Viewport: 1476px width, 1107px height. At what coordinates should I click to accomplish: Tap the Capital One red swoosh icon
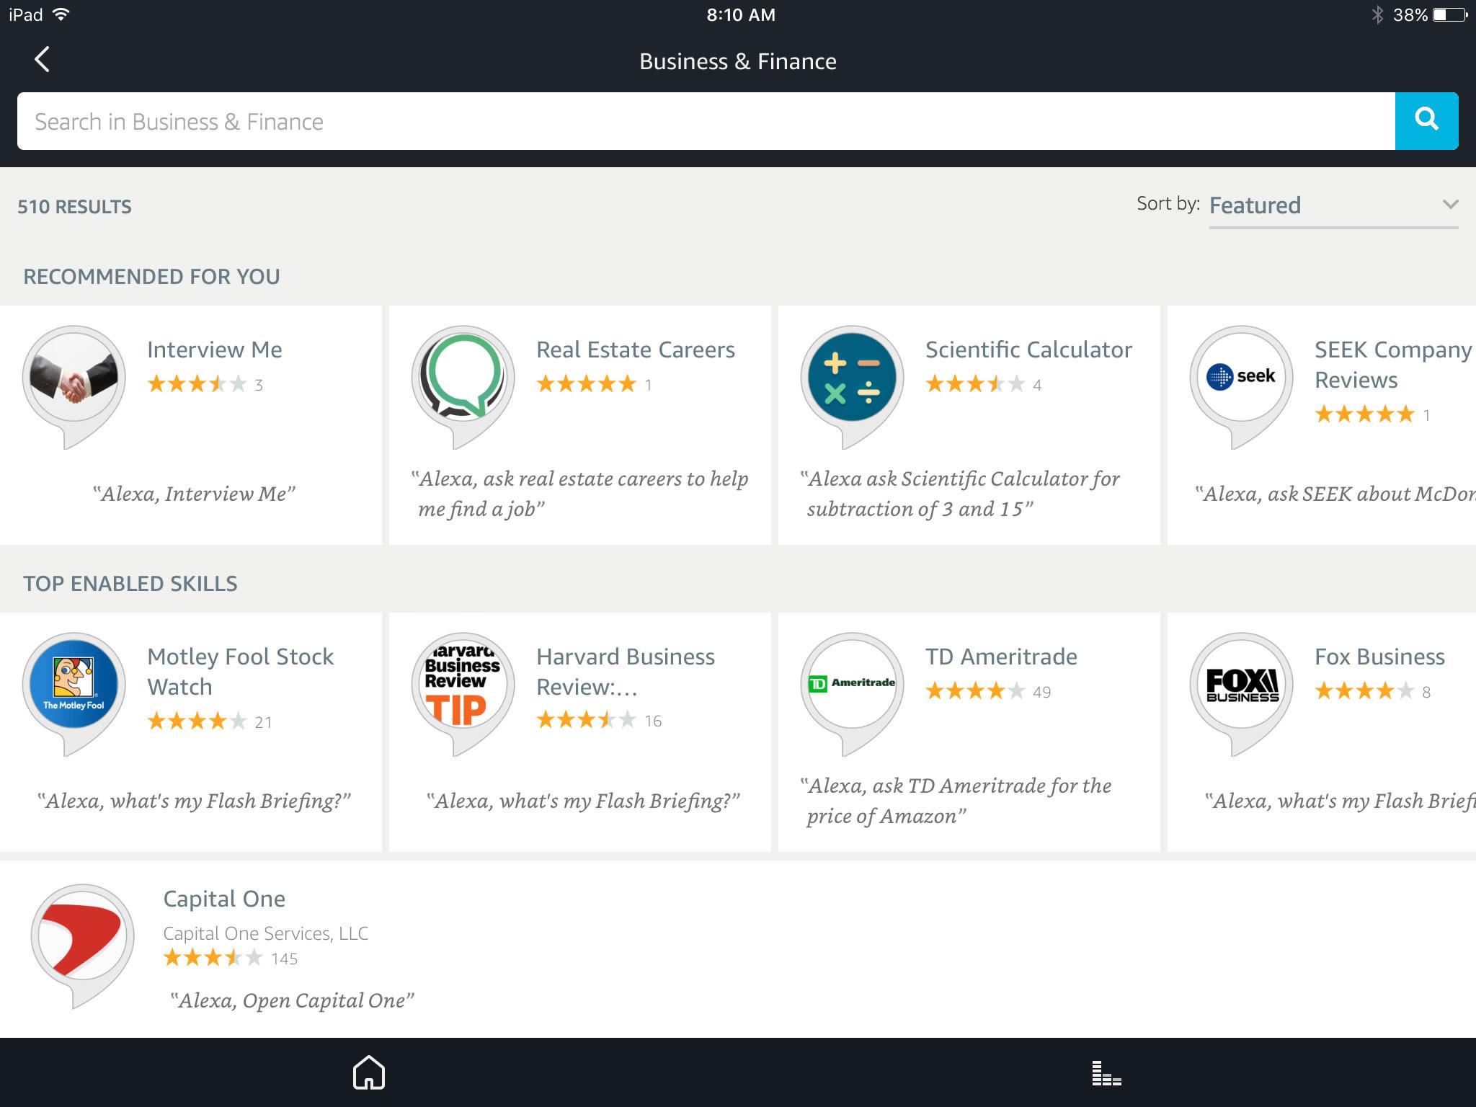click(83, 945)
